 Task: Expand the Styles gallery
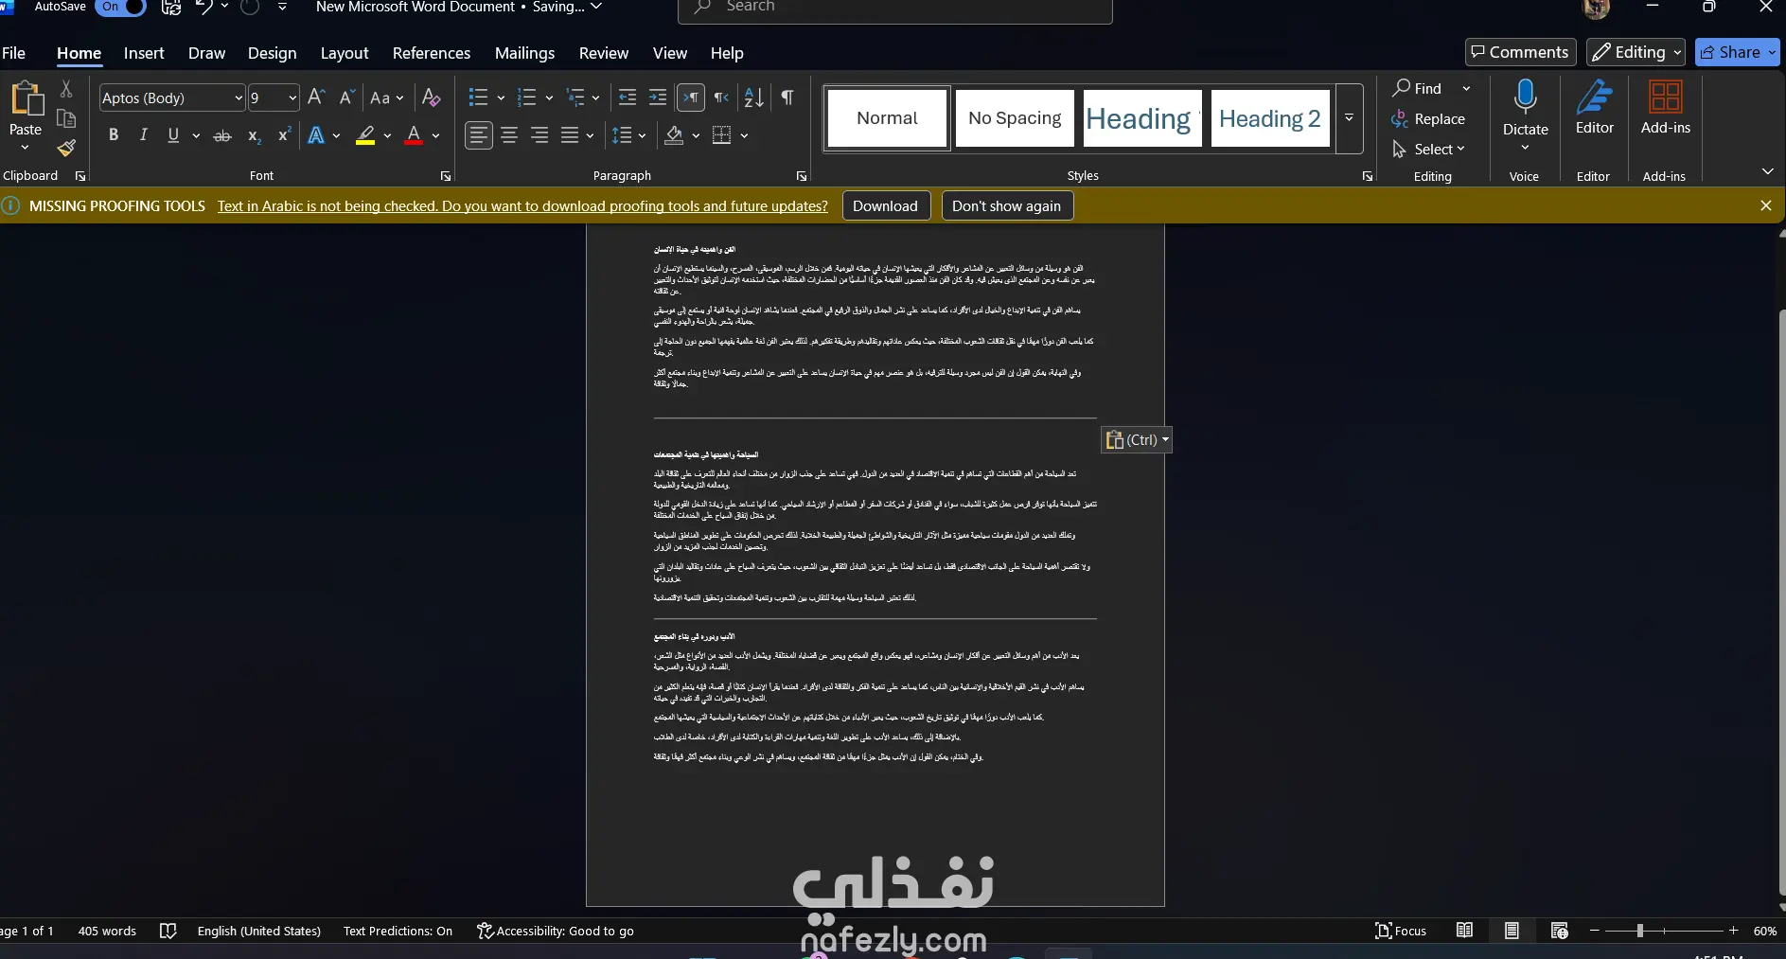tap(1349, 118)
